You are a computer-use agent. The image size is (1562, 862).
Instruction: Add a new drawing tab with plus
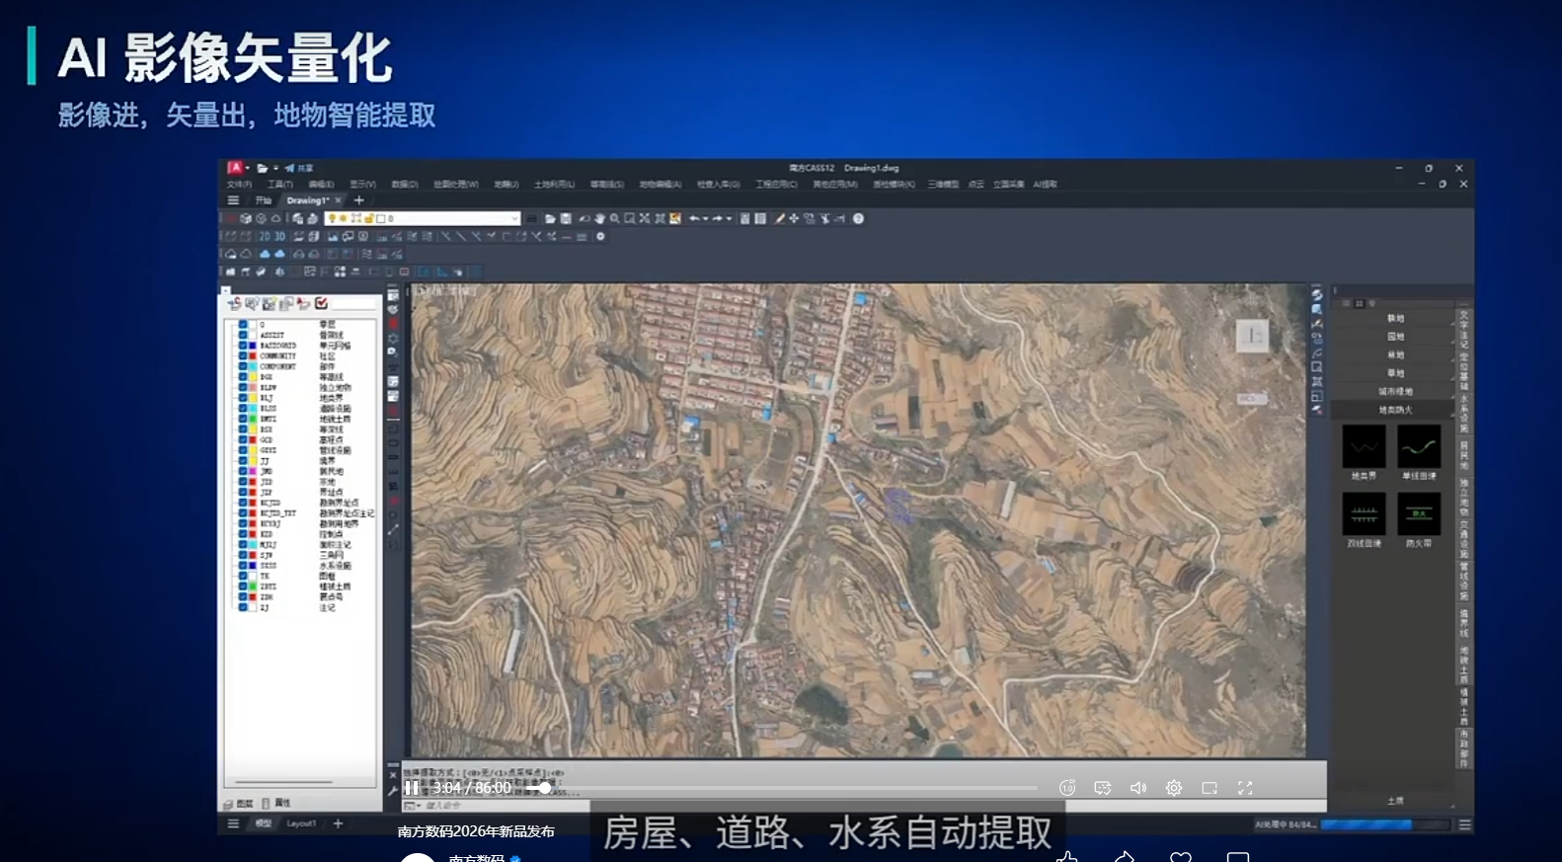coord(359,200)
